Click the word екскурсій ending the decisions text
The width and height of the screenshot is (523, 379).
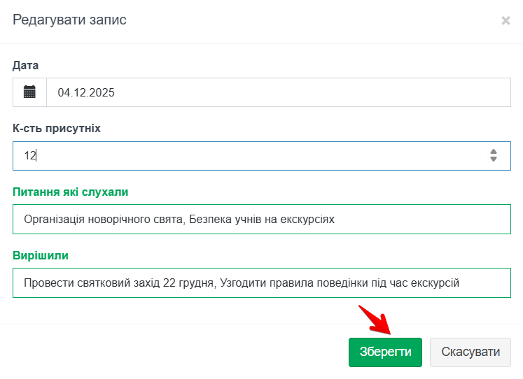coord(435,283)
